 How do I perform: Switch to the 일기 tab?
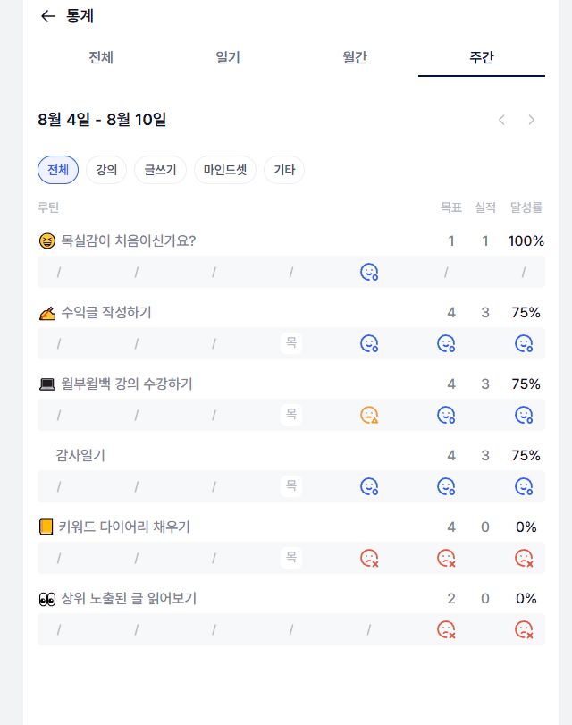[x=228, y=58]
